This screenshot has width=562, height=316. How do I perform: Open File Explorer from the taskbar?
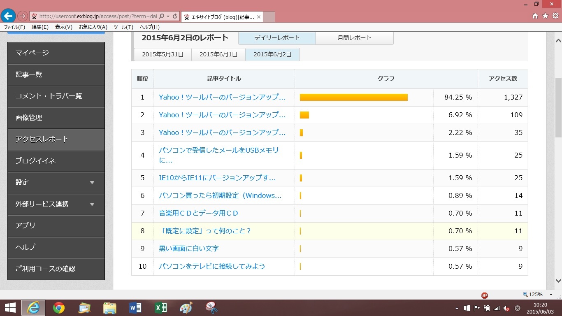coord(110,307)
